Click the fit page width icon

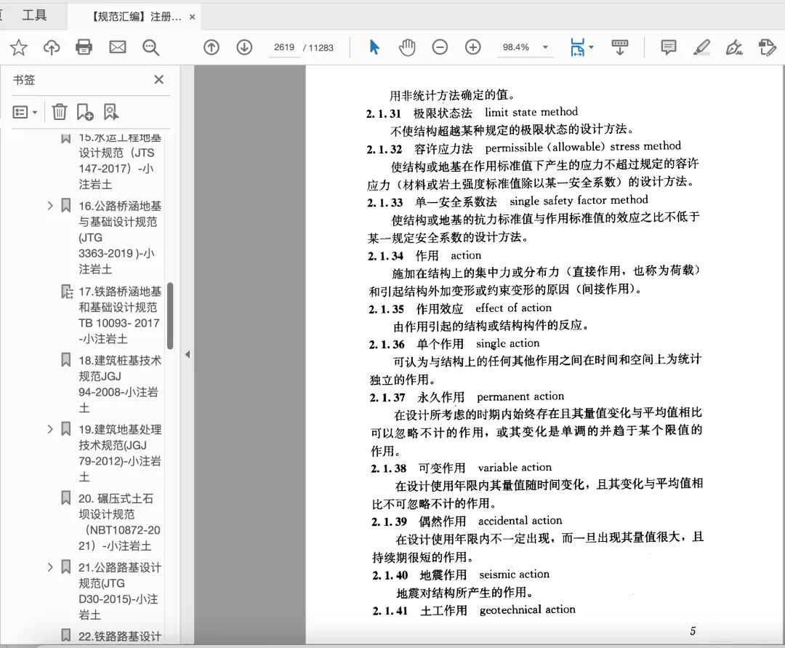click(x=577, y=47)
